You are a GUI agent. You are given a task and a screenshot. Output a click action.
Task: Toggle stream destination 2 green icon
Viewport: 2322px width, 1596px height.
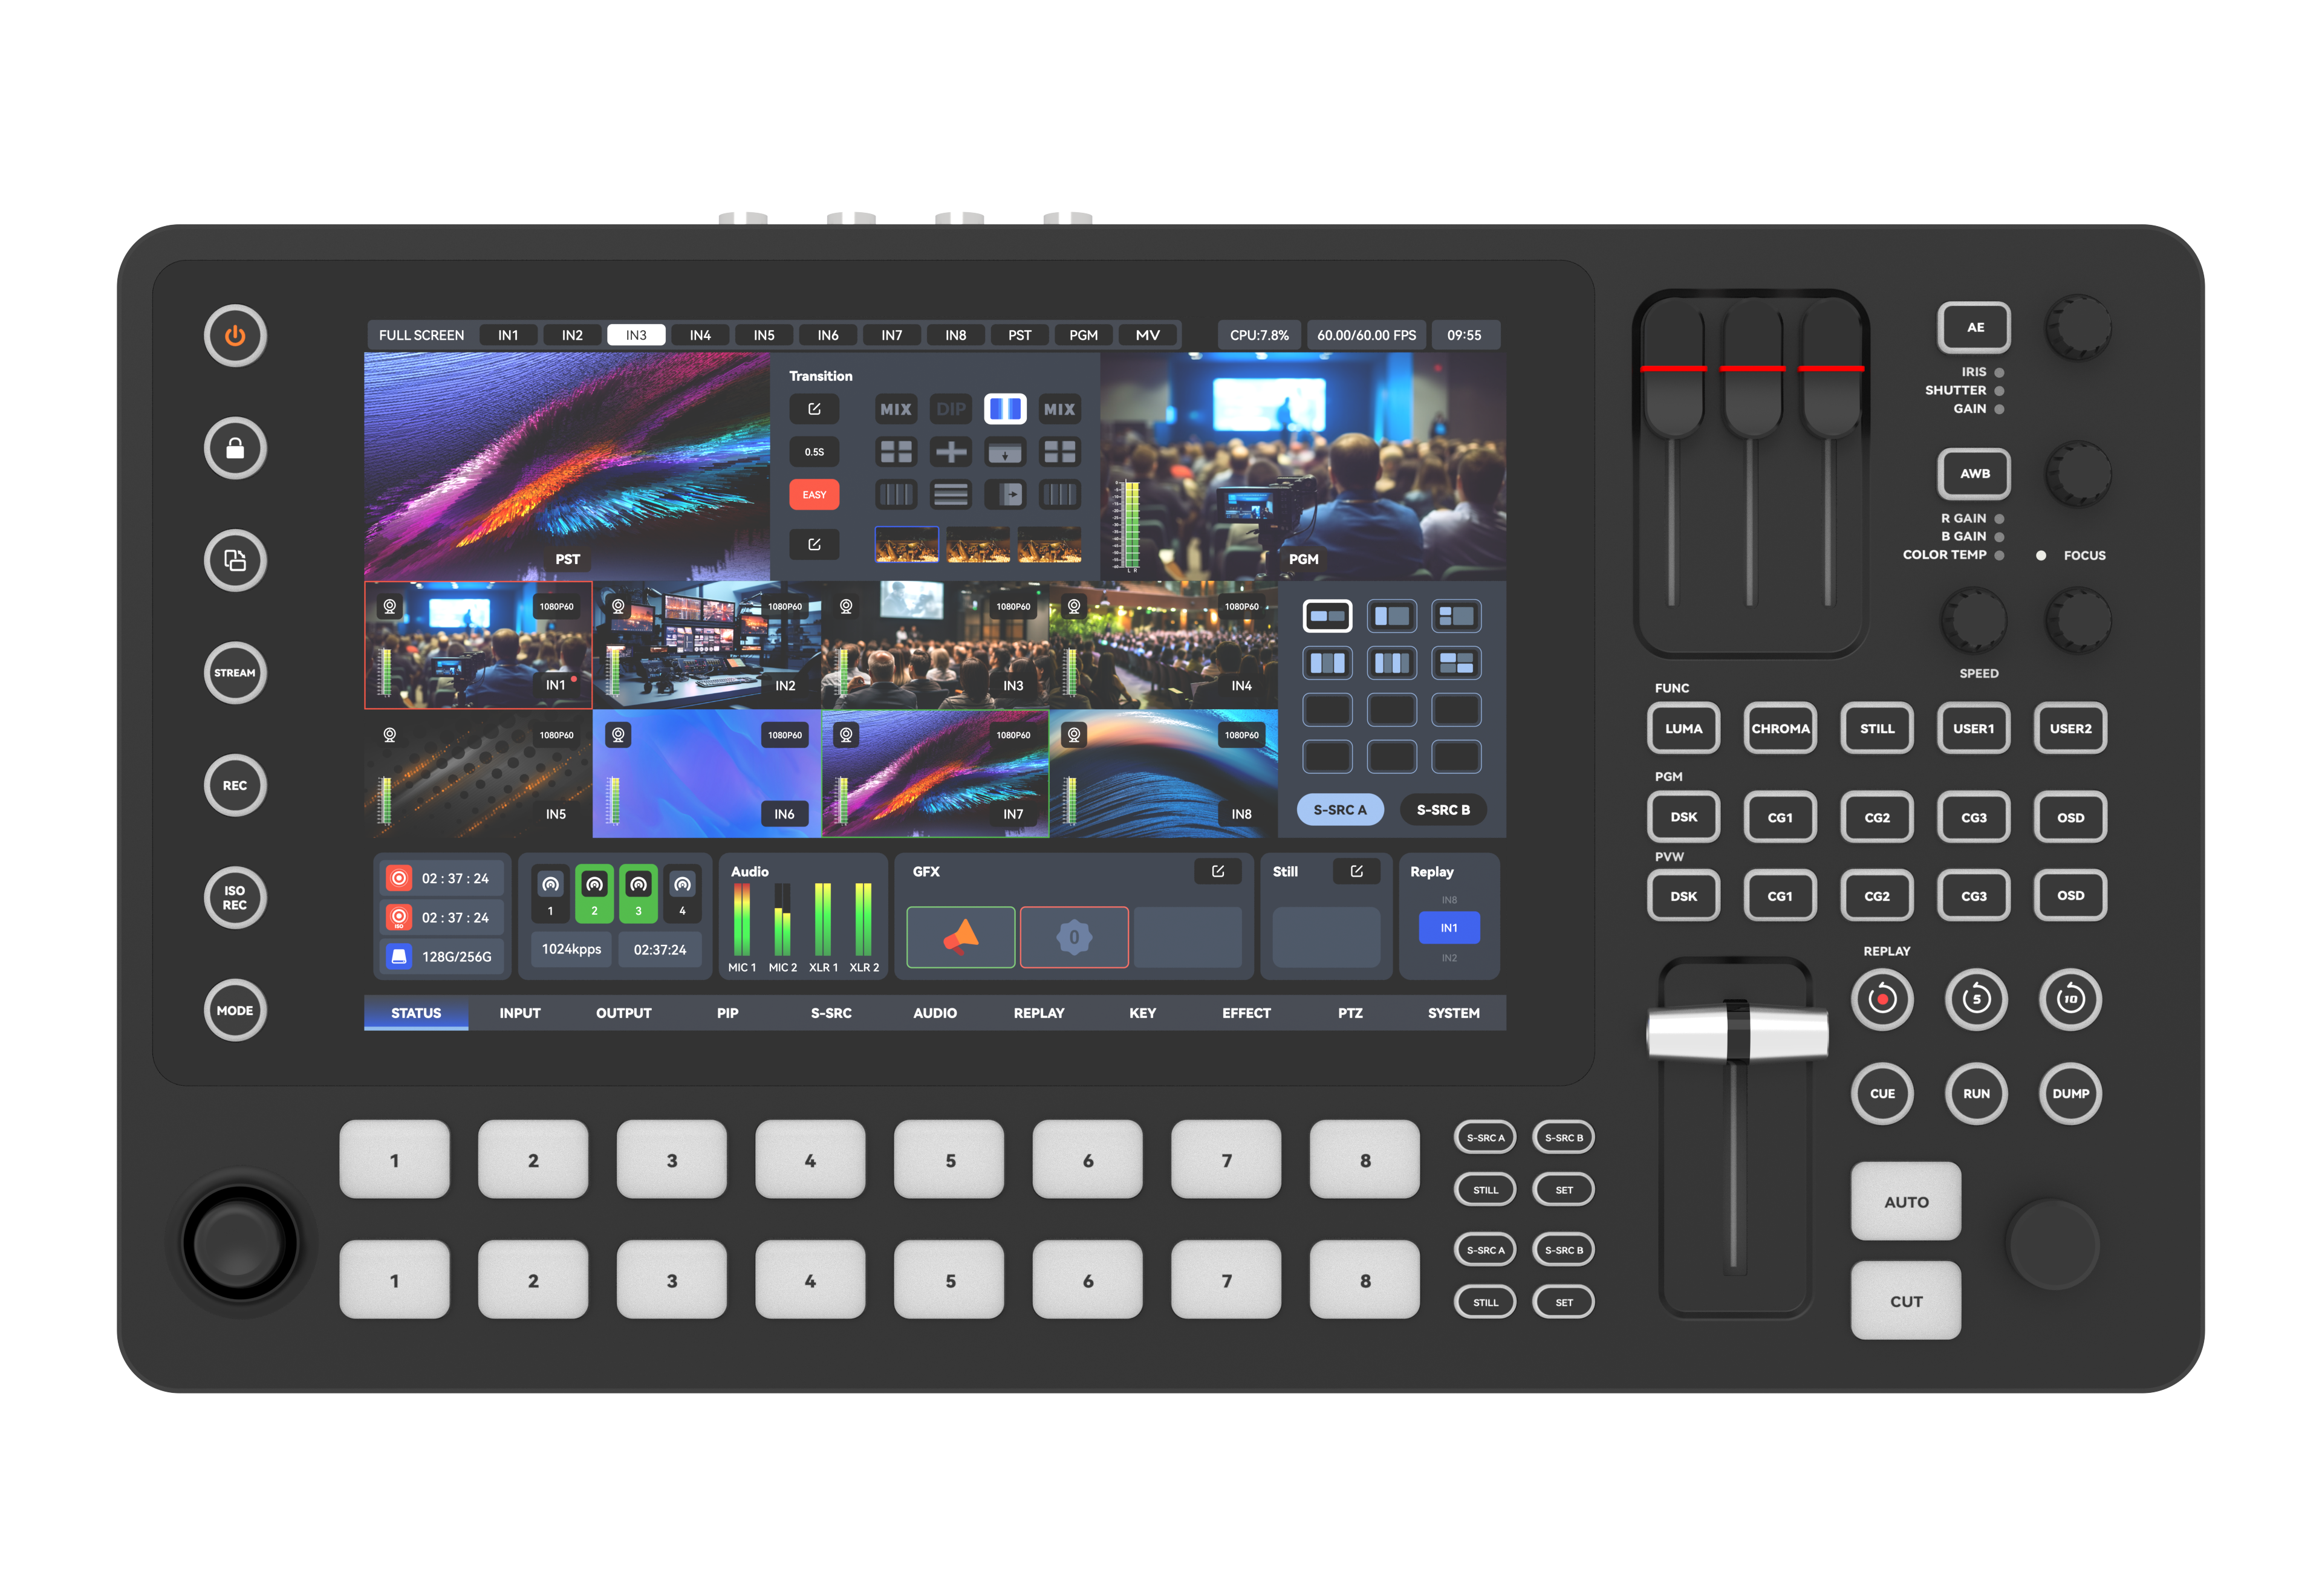tap(594, 893)
